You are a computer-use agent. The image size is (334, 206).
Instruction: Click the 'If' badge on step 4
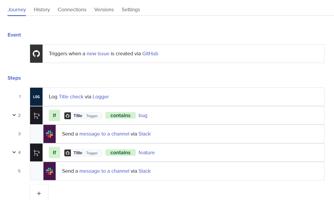click(x=54, y=152)
